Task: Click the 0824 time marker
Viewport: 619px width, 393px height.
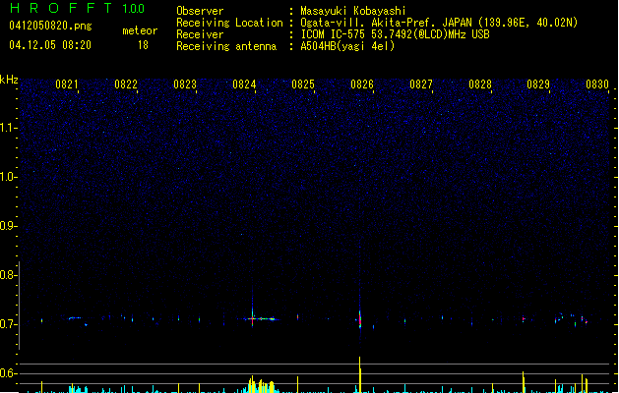Action: tap(244, 84)
